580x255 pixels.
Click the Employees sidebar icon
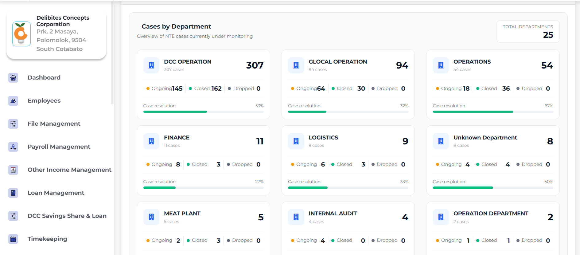point(13,101)
